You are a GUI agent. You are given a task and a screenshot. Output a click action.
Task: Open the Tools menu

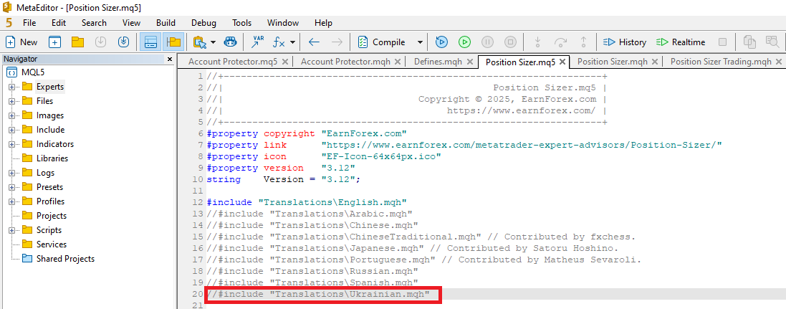click(241, 22)
